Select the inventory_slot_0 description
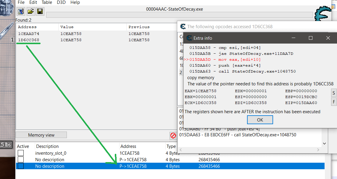 click(51, 153)
